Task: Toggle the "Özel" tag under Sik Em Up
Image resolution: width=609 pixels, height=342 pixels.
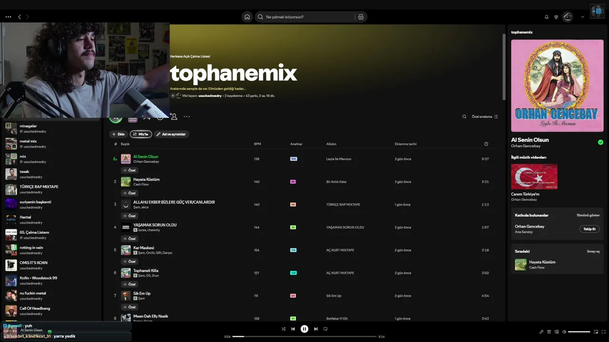Action: tap(129, 307)
